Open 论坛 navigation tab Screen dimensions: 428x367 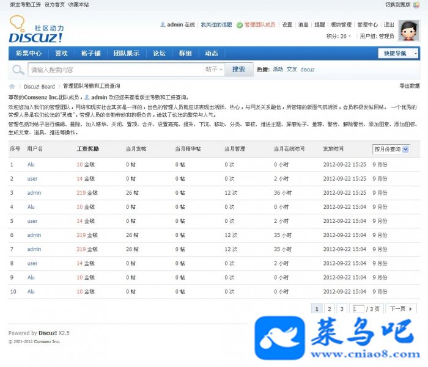click(159, 53)
